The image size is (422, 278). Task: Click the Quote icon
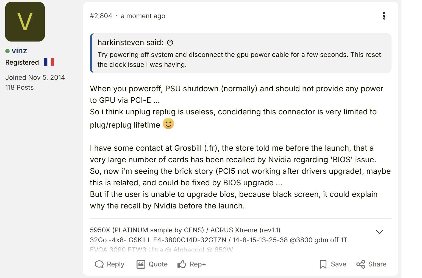click(x=141, y=264)
